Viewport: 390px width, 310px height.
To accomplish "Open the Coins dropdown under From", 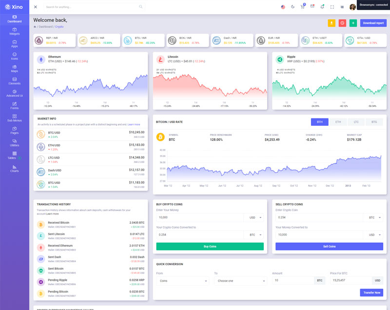I will [182, 281].
